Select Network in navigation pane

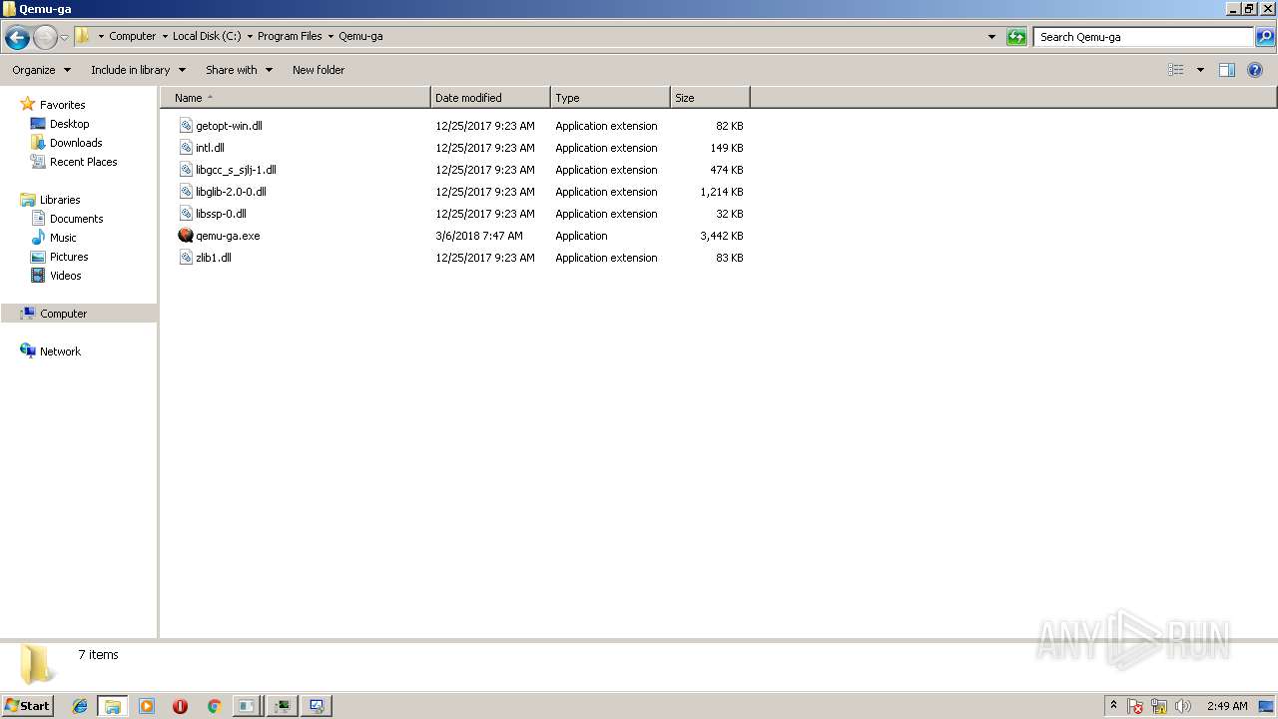pos(60,352)
